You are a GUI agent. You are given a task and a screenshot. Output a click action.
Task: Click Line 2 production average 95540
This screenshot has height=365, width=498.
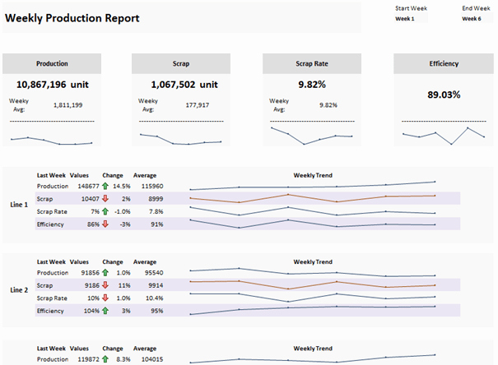[x=154, y=273]
